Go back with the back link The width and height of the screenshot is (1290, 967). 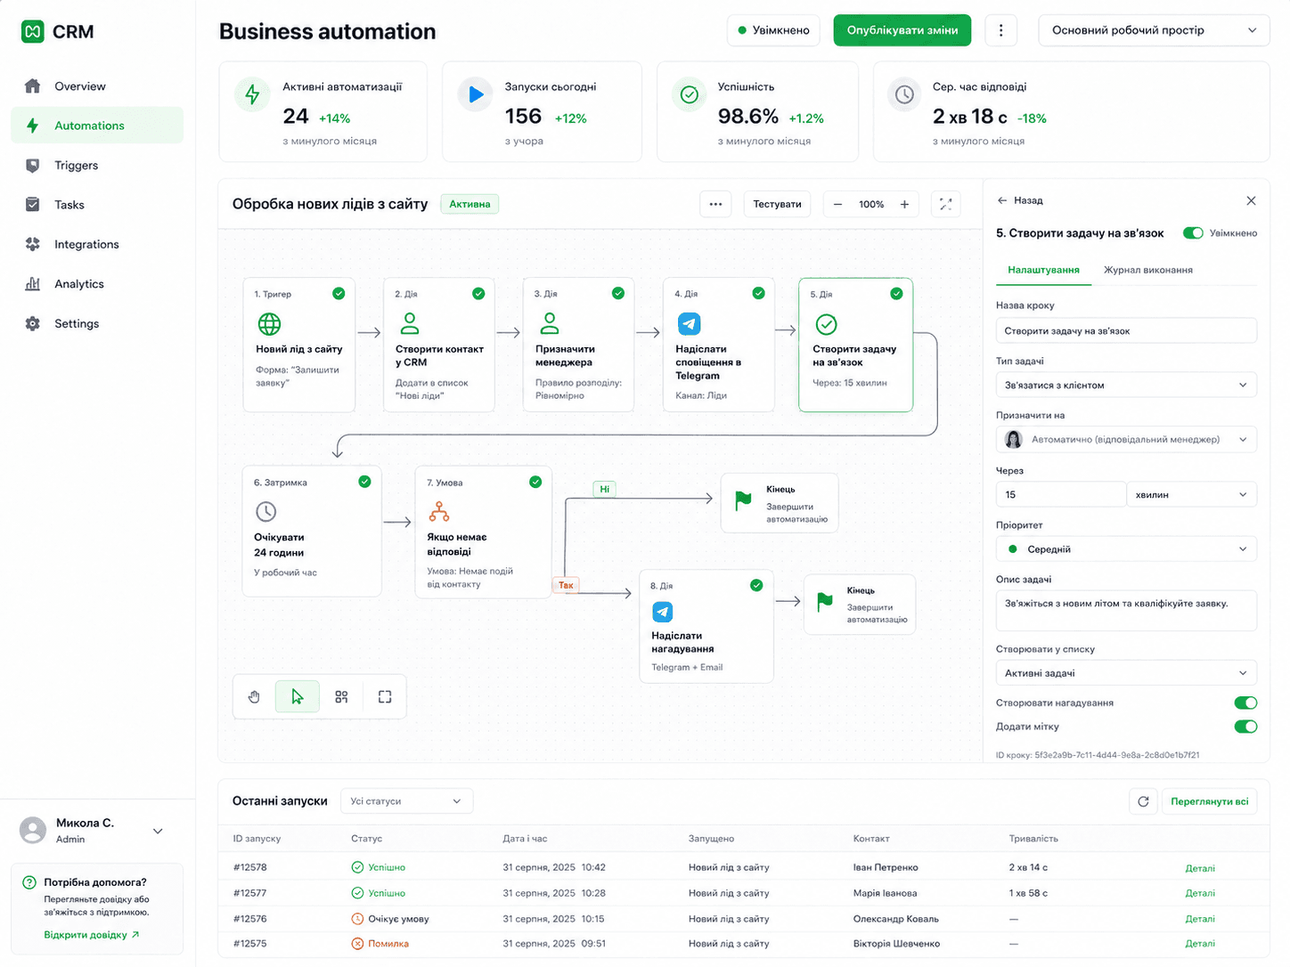(x=1020, y=200)
